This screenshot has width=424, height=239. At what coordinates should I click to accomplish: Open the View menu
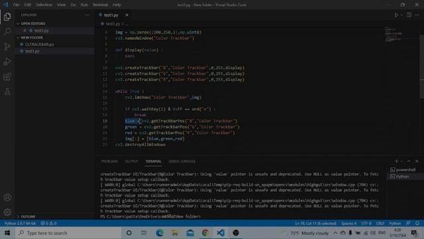62,5
